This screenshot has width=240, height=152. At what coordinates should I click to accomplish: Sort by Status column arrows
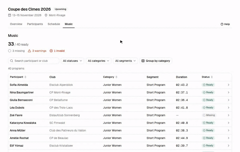coord(212,77)
